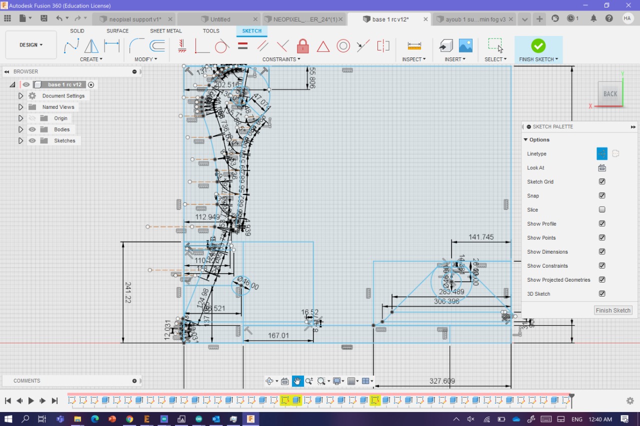Viewport: 640px width, 426px height.
Task: Open the DESIGN workspace dropdown
Action: (31, 45)
